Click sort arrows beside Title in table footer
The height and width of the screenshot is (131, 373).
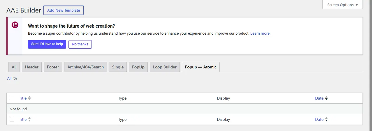click(x=29, y=120)
